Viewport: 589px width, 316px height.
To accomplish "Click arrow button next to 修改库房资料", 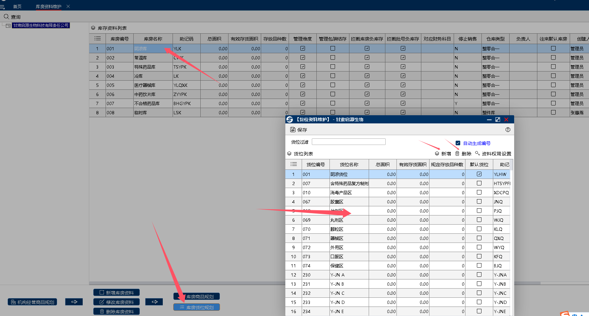I will (x=155, y=302).
